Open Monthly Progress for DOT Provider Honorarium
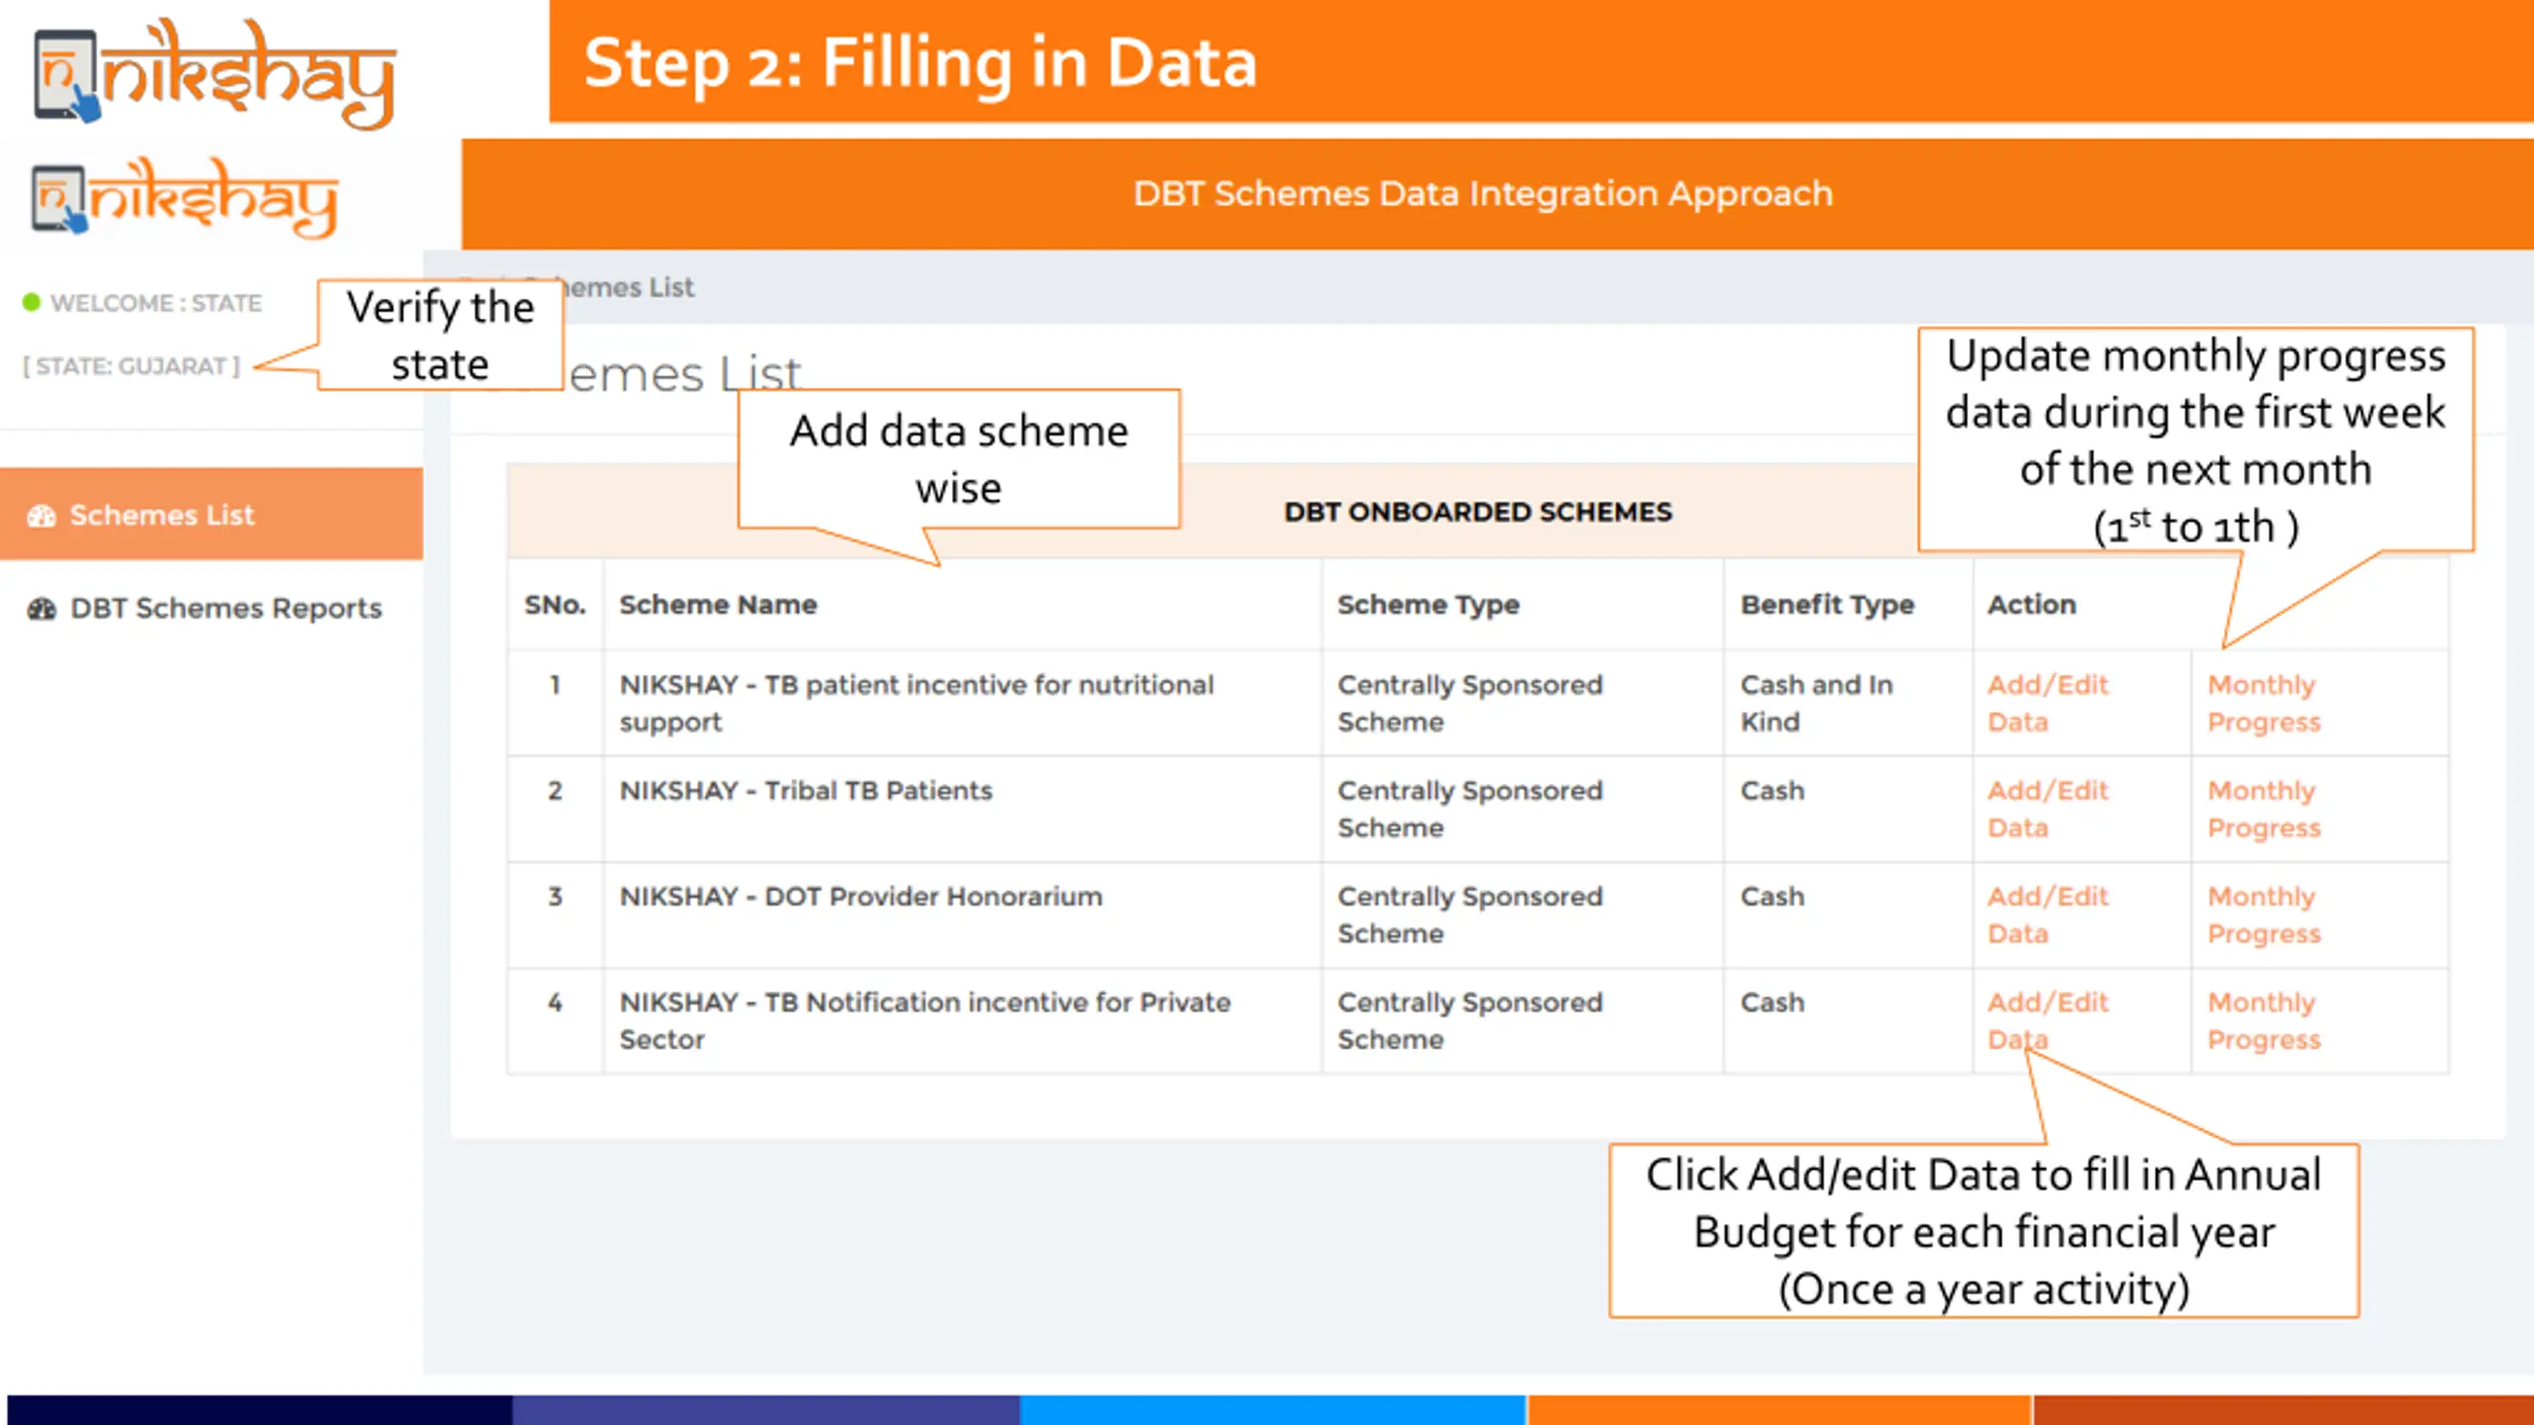The height and width of the screenshot is (1425, 2534). click(x=2264, y=914)
